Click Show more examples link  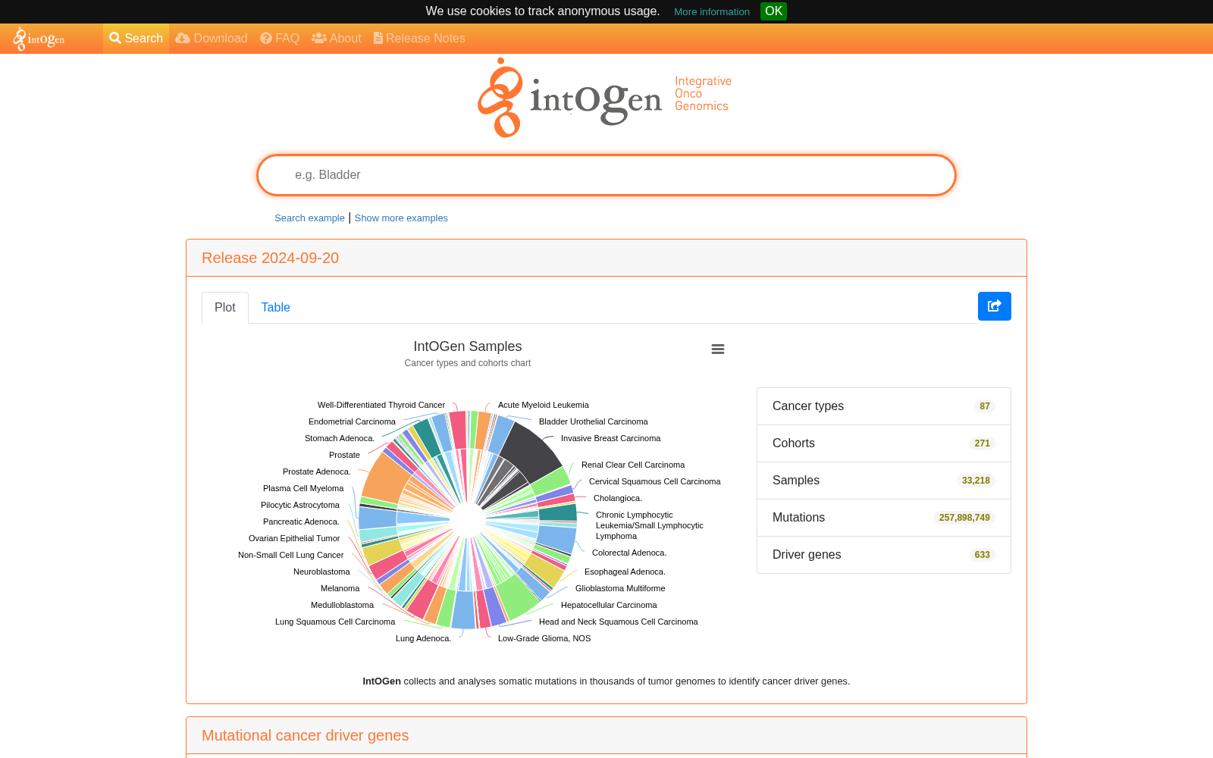[x=401, y=218]
